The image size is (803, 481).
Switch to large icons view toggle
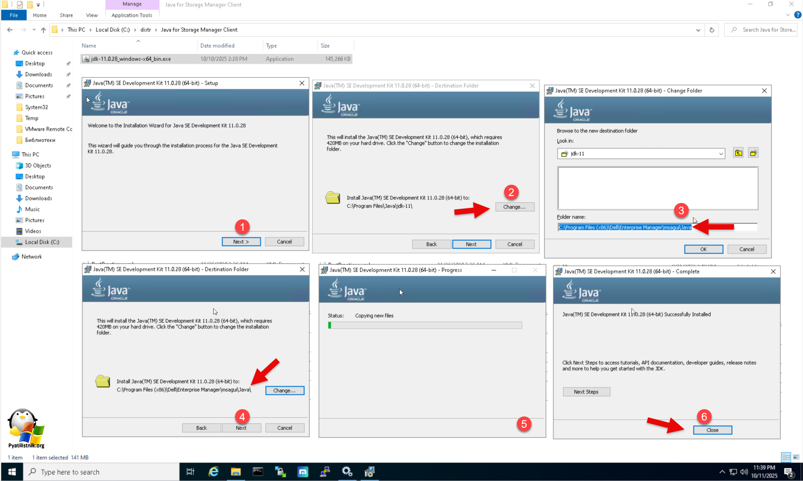pyautogui.click(x=796, y=457)
